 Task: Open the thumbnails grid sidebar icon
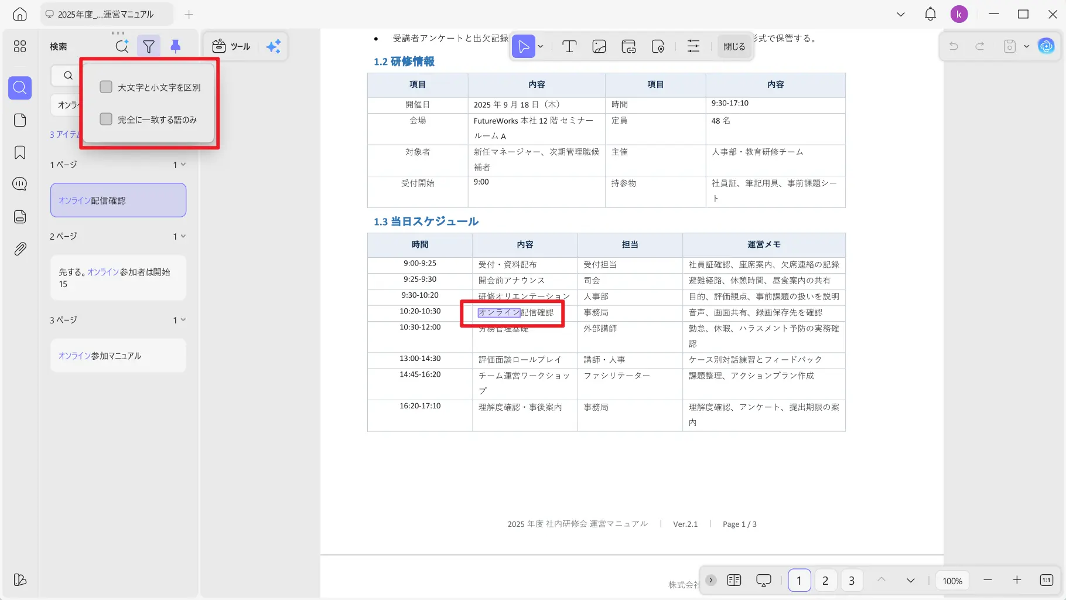pos(20,46)
